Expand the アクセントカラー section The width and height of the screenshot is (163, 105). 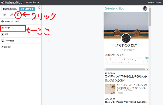point(21,21)
